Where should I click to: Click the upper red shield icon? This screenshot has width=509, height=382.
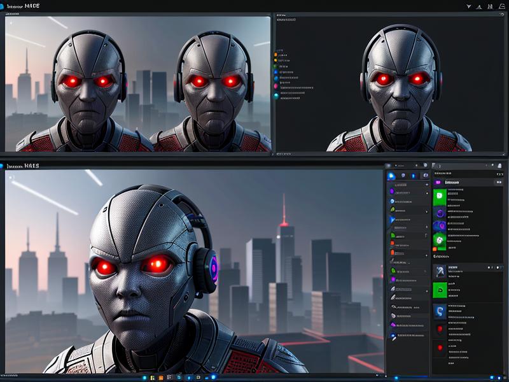coord(439,329)
